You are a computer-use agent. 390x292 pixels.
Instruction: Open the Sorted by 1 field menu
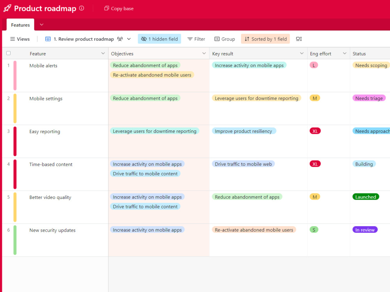[265, 39]
